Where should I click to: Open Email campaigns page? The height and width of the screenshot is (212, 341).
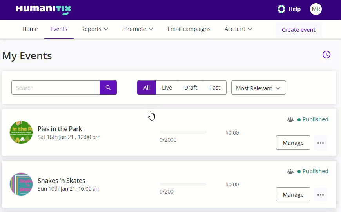[x=189, y=29]
